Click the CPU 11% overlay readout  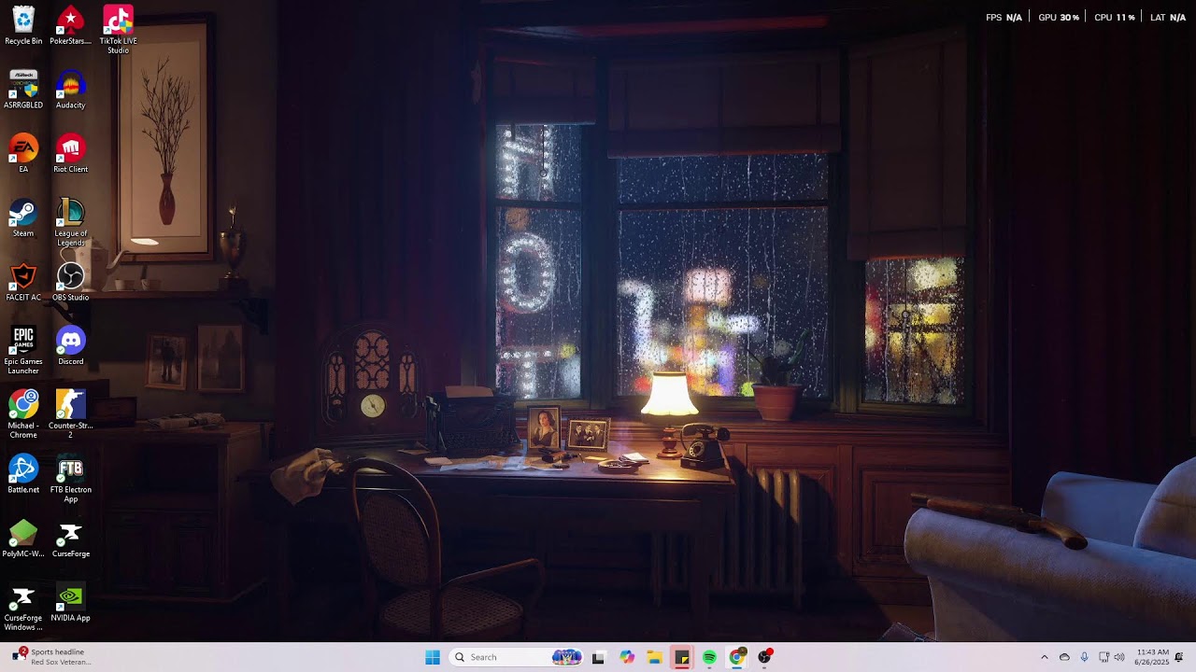coord(1115,18)
